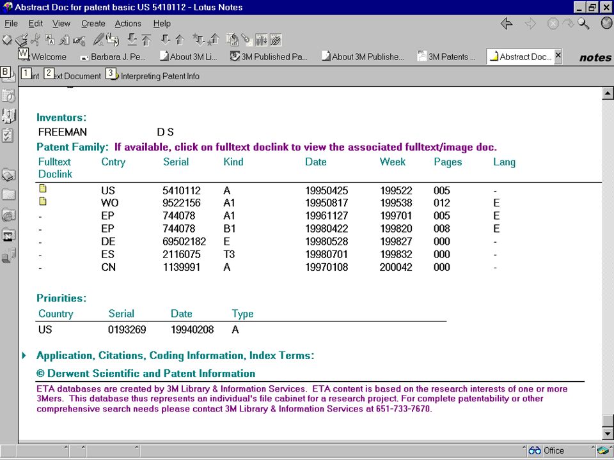
Task: Click the Go Forward navigation arrow
Action: [x=530, y=24]
